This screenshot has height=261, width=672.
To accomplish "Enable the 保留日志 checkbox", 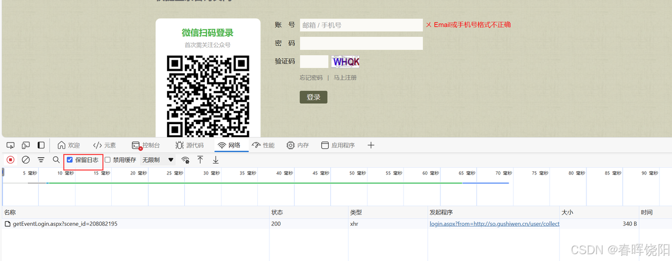I will coord(70,160).
